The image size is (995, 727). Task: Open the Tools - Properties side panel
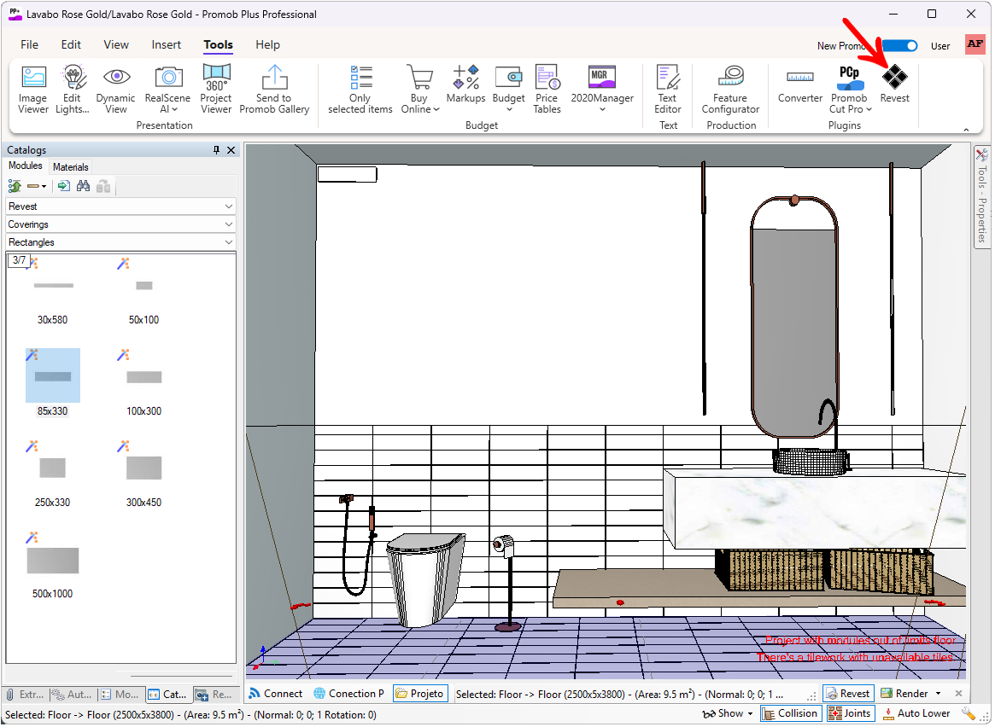click(x=981, y=196)
